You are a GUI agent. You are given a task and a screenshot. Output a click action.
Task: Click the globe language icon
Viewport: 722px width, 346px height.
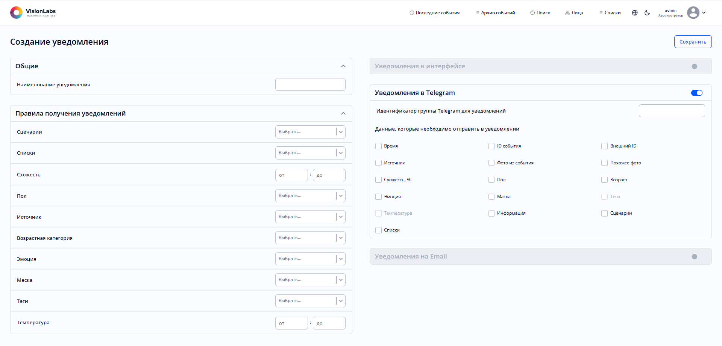coord(635,13)
